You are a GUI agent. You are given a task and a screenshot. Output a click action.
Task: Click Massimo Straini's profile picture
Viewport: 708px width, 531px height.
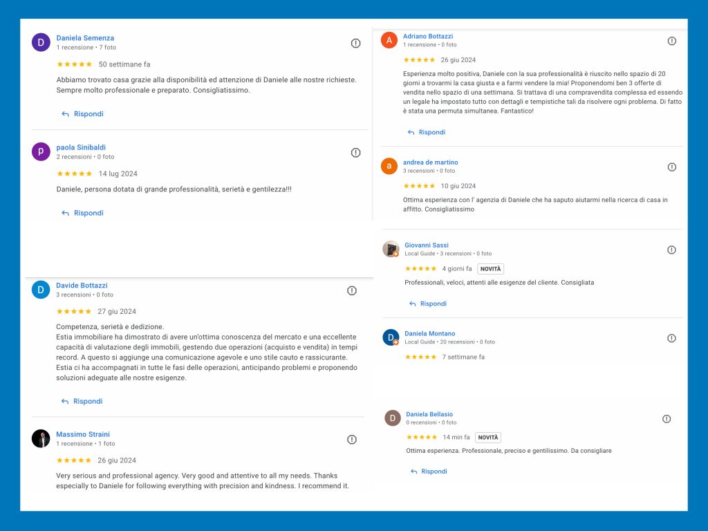point(41,438)
